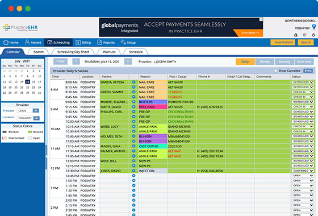Switch to the Search tab

(x=39, y=52)
